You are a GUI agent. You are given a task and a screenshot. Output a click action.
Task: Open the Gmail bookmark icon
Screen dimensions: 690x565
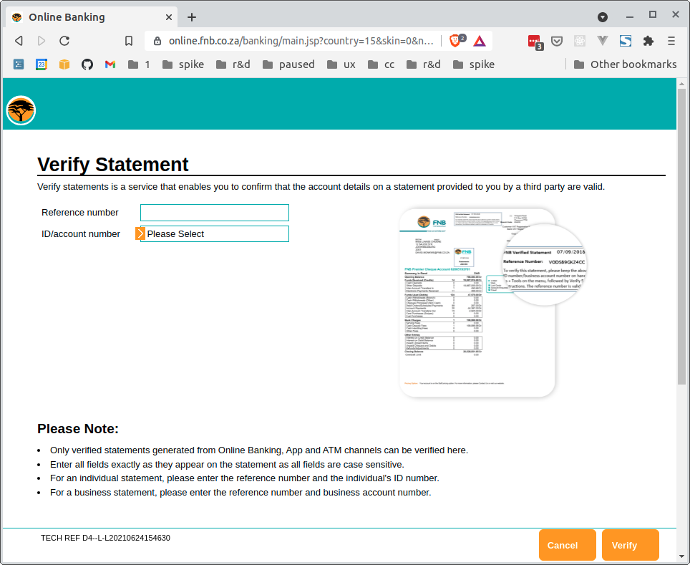point(110,64)
